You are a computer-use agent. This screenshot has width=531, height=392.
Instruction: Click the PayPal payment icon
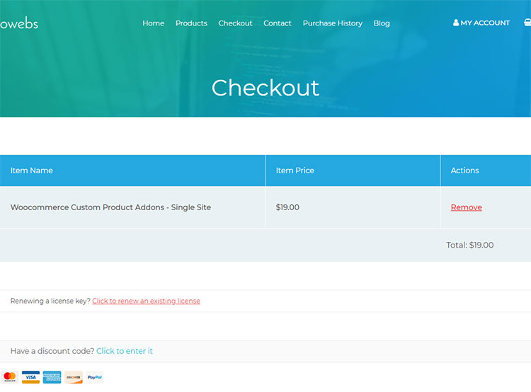(x=94, y=377)
